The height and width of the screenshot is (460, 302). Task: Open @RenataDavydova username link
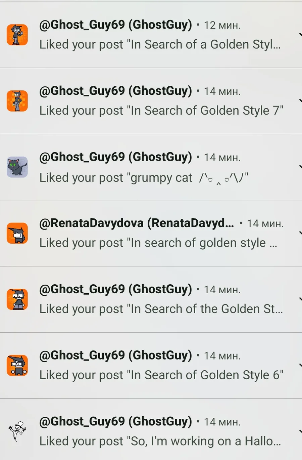point(137,223)
